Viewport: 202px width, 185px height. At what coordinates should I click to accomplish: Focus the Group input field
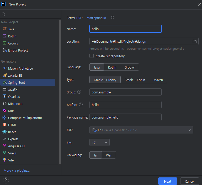125,92
